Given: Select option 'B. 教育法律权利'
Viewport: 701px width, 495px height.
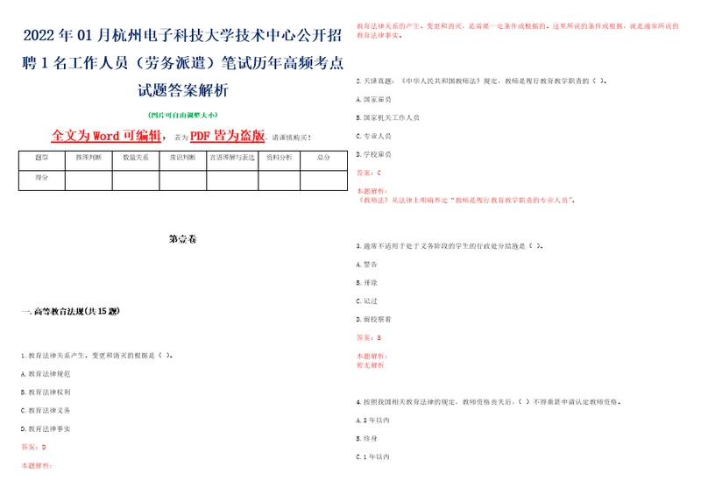Looking at the screenshot, I should tap(46, 392).
